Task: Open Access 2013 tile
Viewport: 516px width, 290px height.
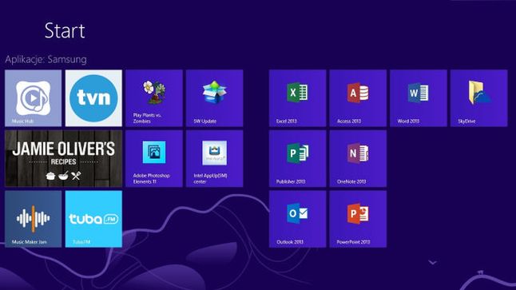Action: [x=358, y=98]
